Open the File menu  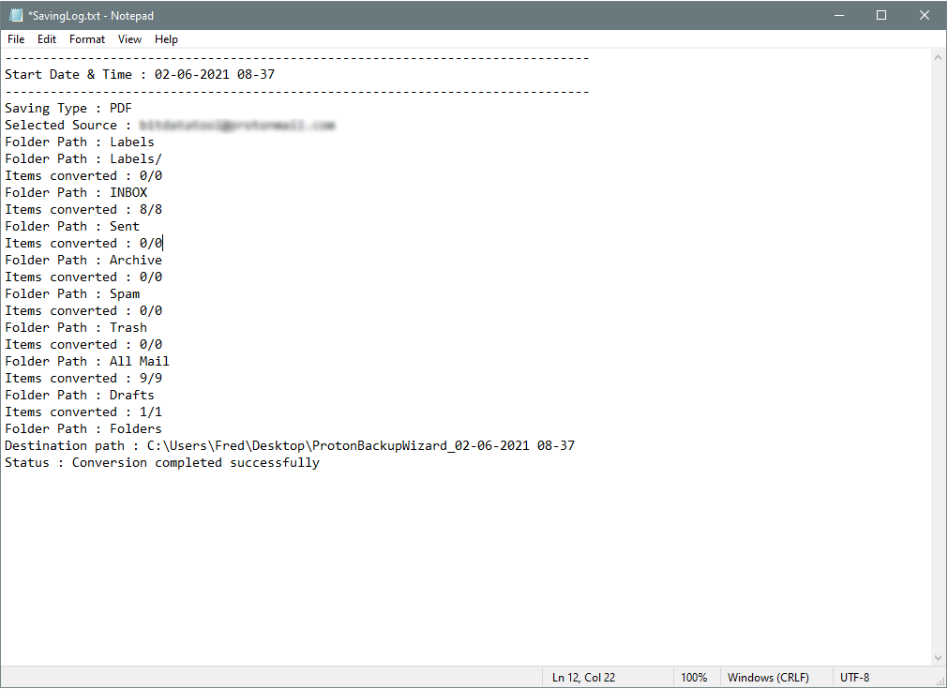16,39
